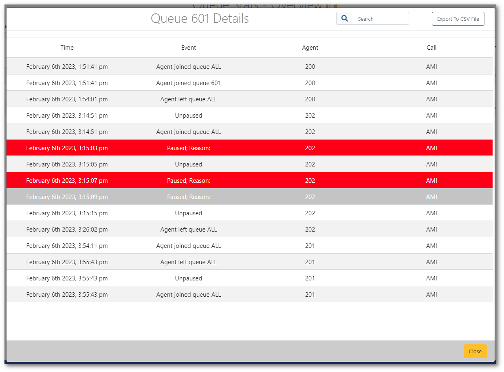
Task: Select the red Paused row at 3:15:03 pm
Action: pos(188,148)
